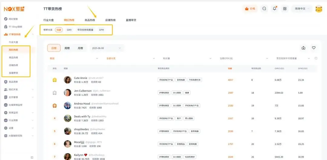Image resolution: width=327 pixels, height=160 pixels.
Task: Switch to the 店铺热榜 top tab
Action: tap(110, 20)
